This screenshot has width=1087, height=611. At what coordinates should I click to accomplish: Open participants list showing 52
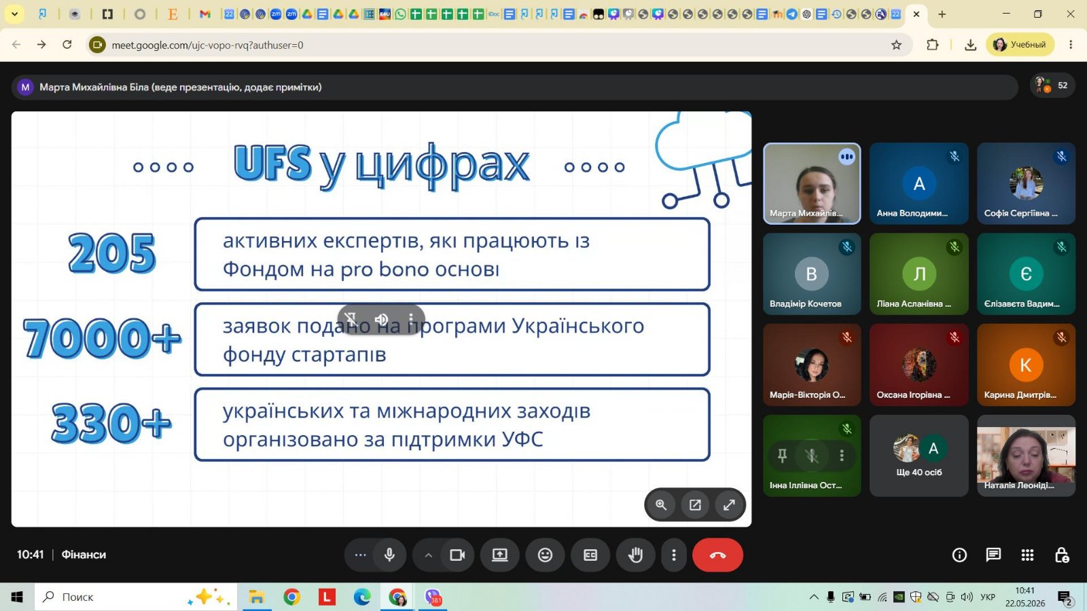coord(1052,86)
